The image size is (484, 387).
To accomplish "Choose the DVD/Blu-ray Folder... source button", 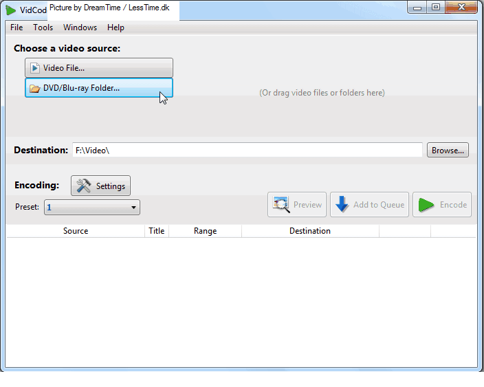I will 99,88.
